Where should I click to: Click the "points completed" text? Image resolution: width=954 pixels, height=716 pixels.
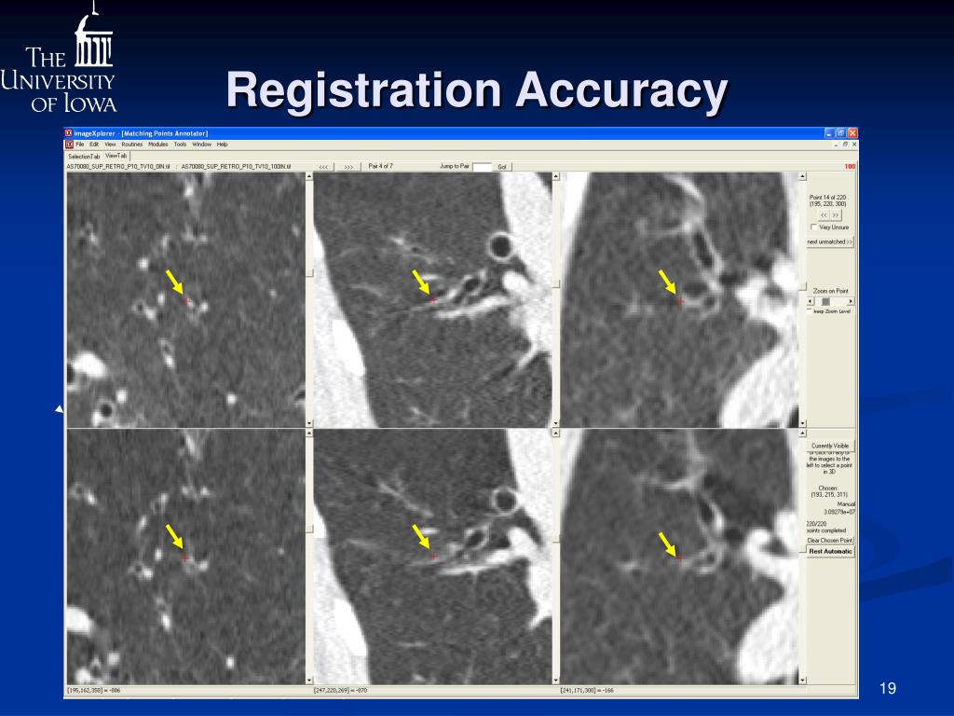pyautogui.click(x=825, y=530)
